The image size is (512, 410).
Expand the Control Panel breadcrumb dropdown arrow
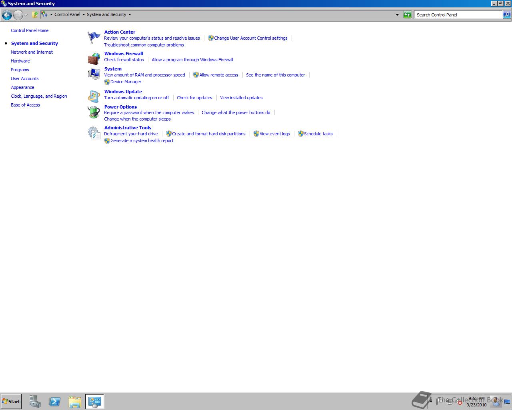pos(84,14)
